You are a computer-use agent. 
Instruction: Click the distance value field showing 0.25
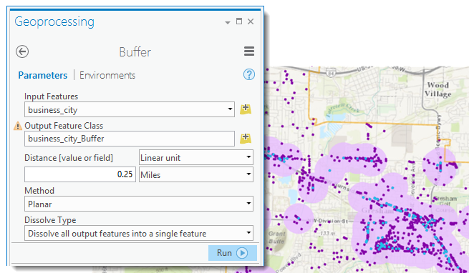pos(80,174)
